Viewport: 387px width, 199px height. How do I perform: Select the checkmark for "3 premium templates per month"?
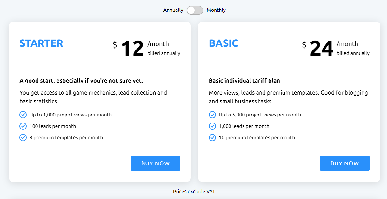[23, 137]
